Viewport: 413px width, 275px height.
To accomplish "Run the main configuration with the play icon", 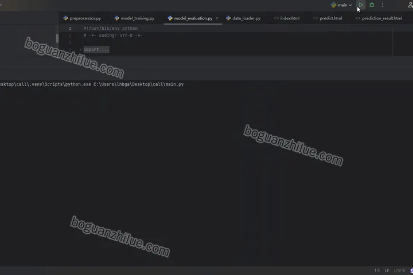I will pos(361,5).
